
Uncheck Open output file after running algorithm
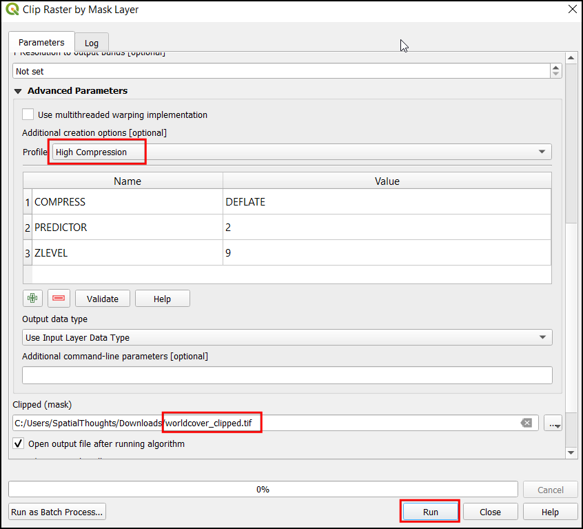[19, 443]
